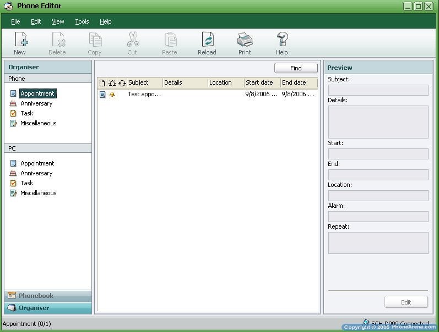Switch to the Phonebook tab
Image resolution: width=439 pixels, height=332 pixels.
pos(48,296)
